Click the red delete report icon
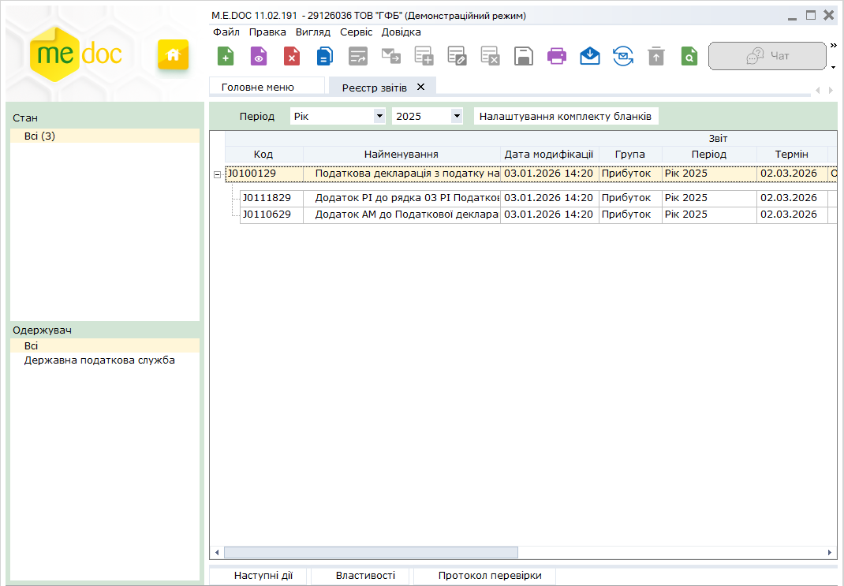Image resolution: width=844 pixels, height=586 pixels. [x=292, y=56]
